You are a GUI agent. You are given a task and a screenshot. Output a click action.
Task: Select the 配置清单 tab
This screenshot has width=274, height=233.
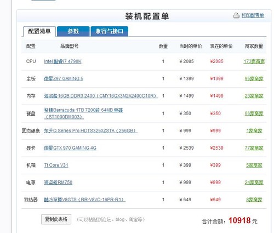39,31
